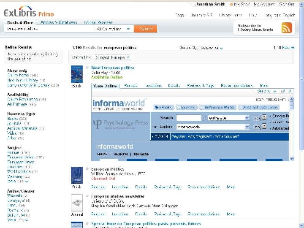Expand More tab for West European politics
304x228 pixels.
pos(264,85)
